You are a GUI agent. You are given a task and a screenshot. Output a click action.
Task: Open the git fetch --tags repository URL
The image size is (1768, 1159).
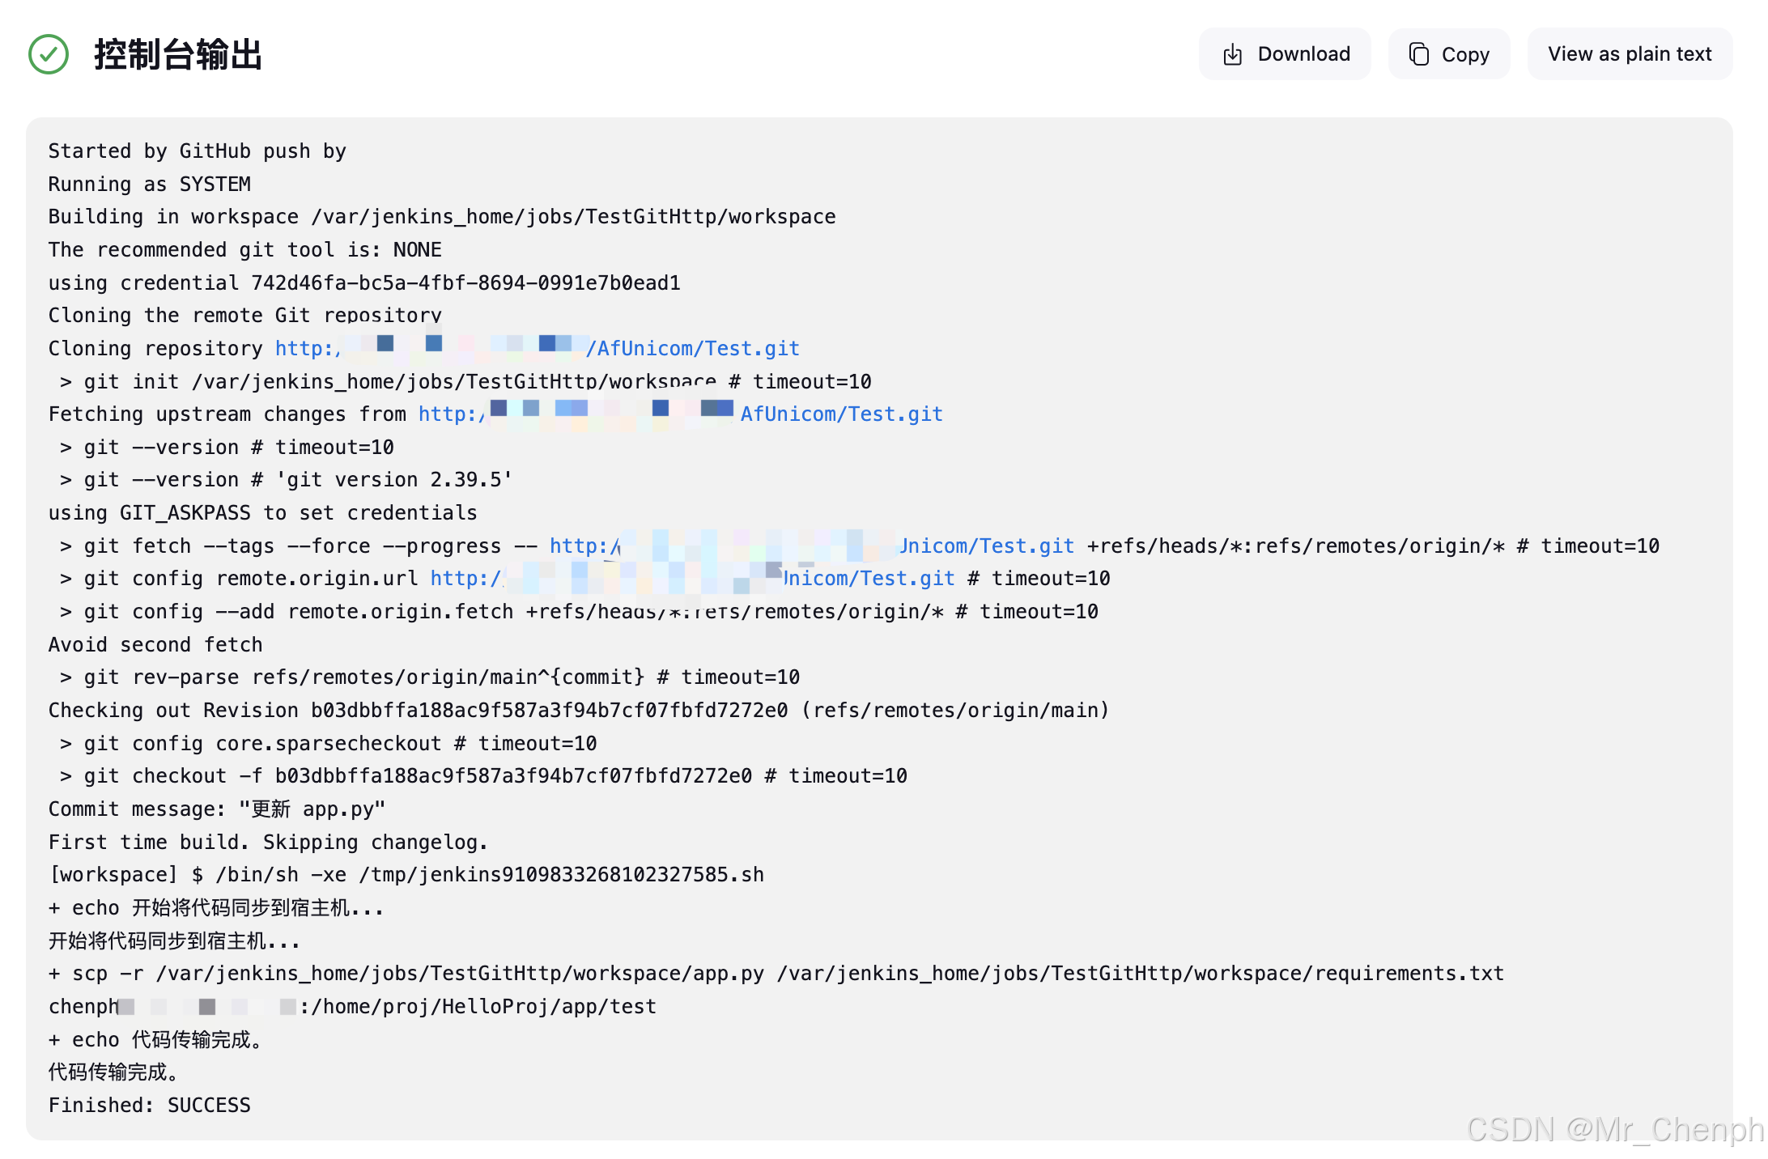pos(986,546)
